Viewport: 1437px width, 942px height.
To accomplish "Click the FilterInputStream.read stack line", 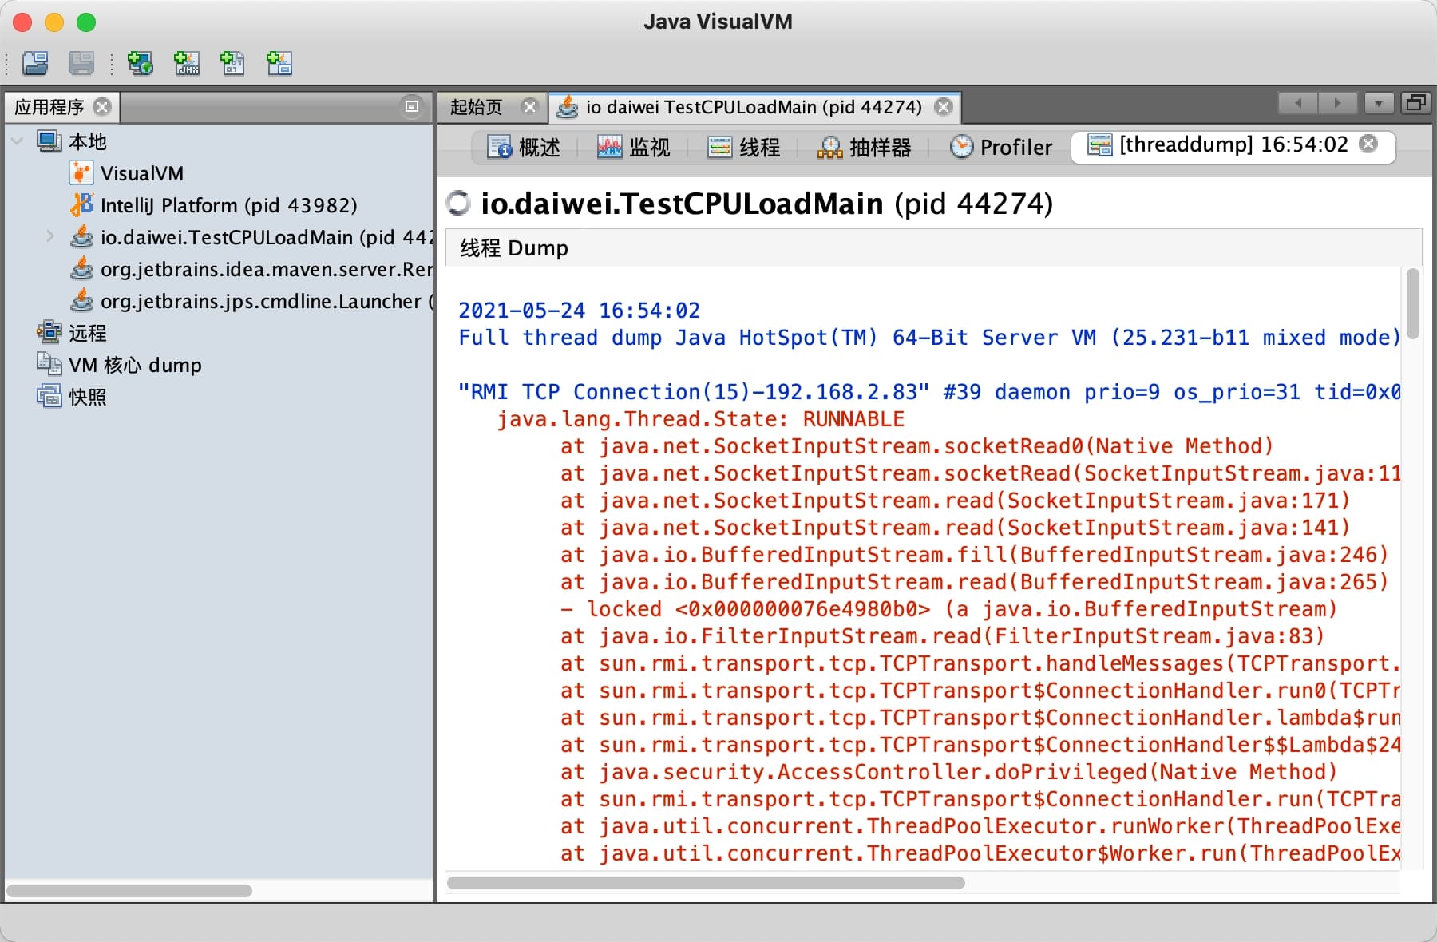I will (942, 635).
